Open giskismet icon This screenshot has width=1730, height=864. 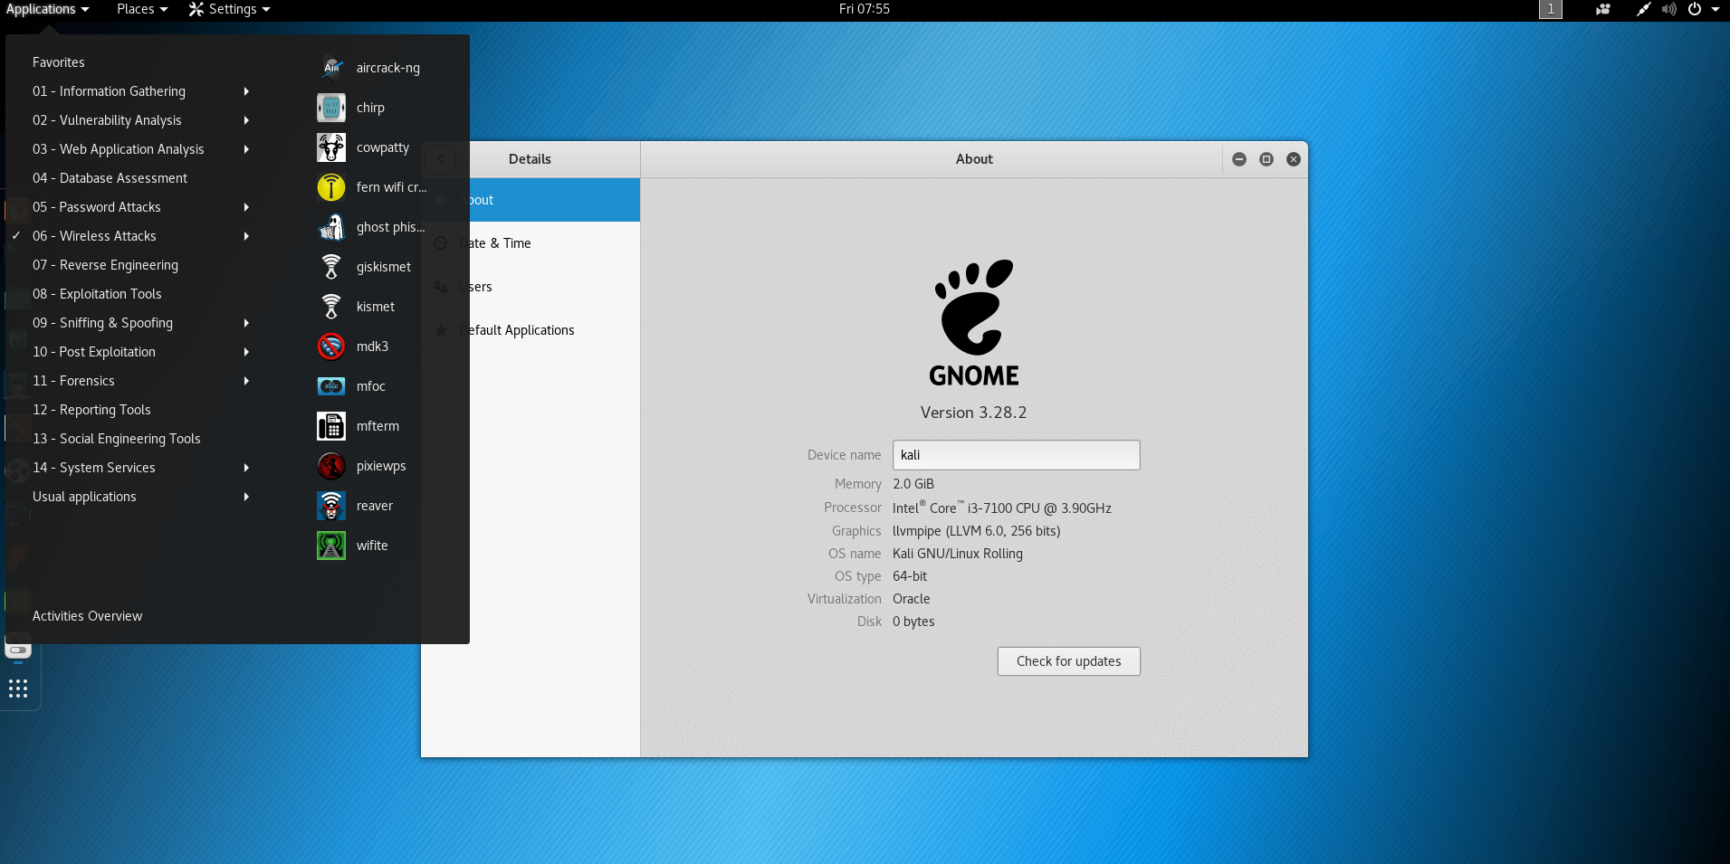(331, 267)
